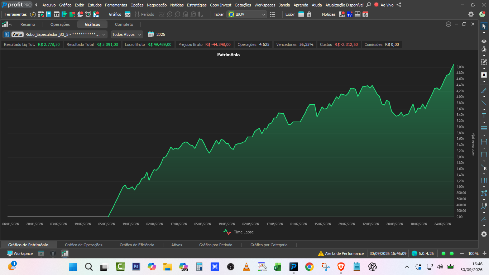Image resolution: width=489 pixels, height=275 pixels.
Task: Open the Gráfico por Categoria tab
Action: [269, 245]
